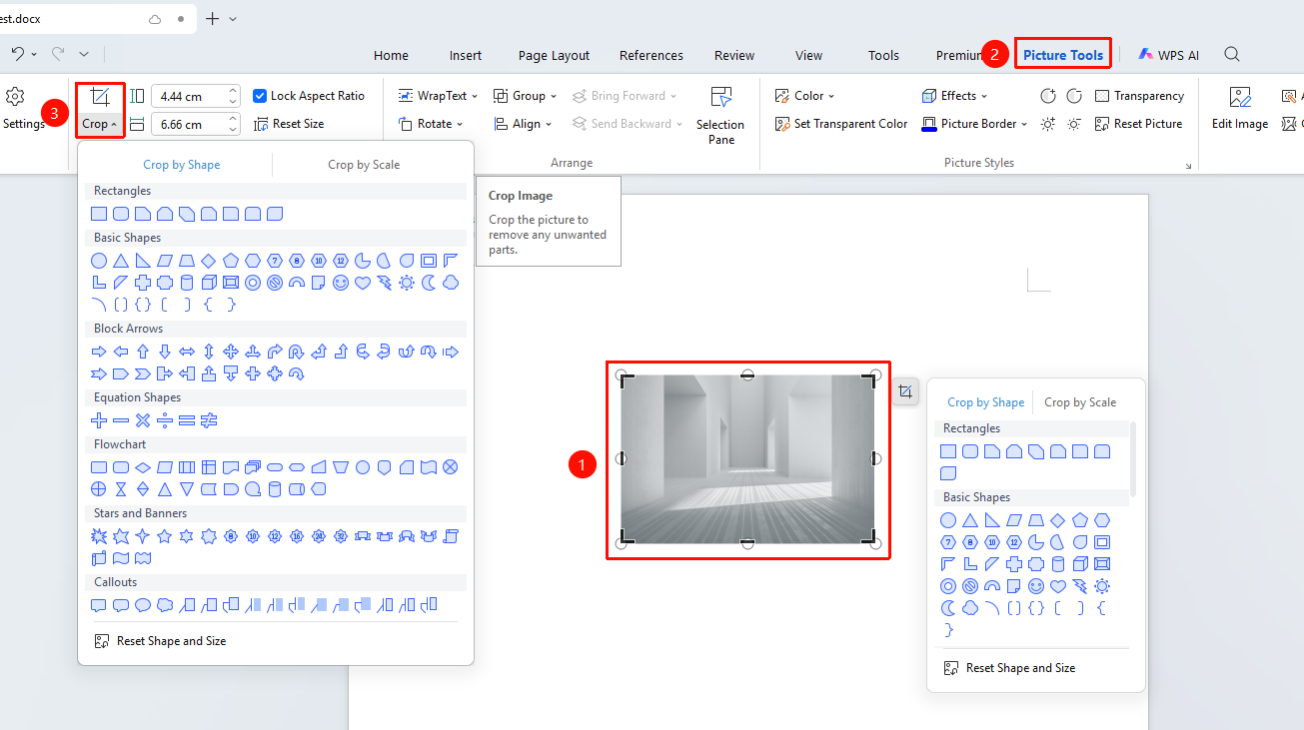Viewport: 1304px width, 730px height.
Task: Select the right arrow in Block Arrows
Action: pyautogui.click(x=99, y=352)
